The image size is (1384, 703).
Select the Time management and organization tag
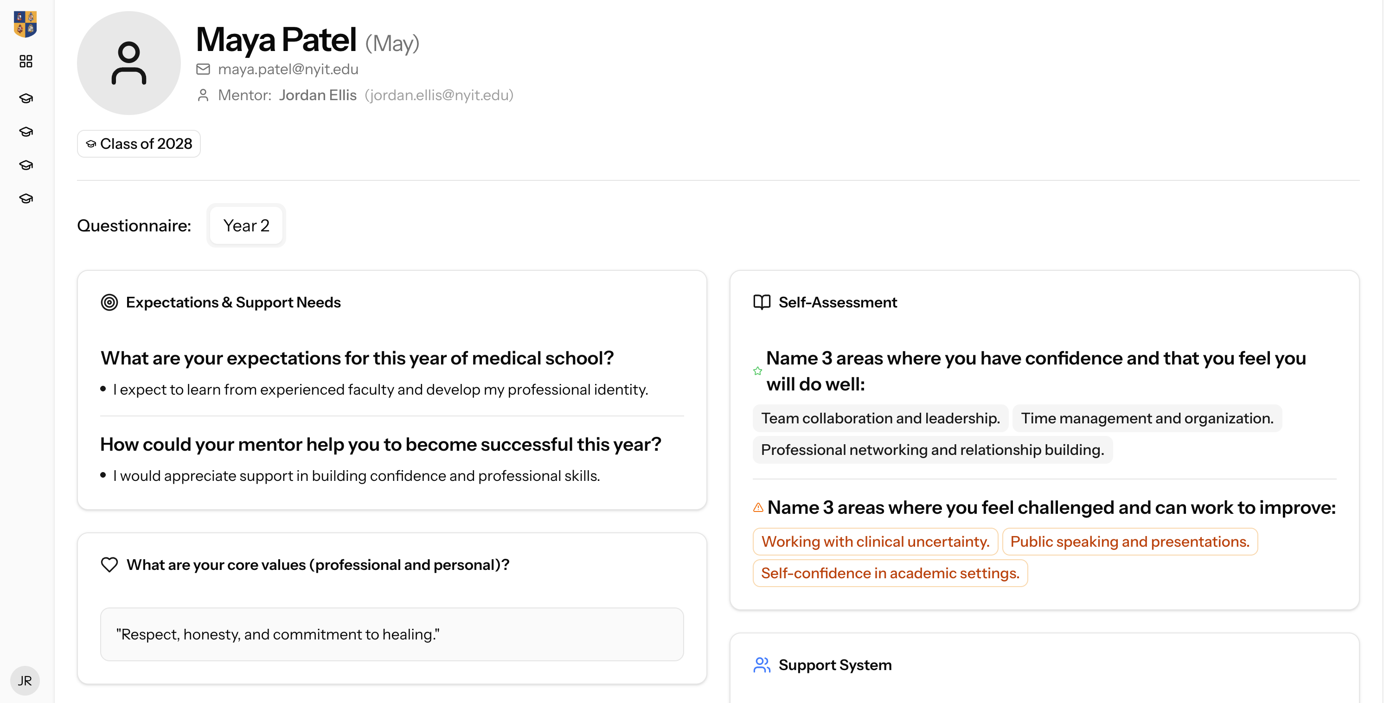[x=1147, y=418]
